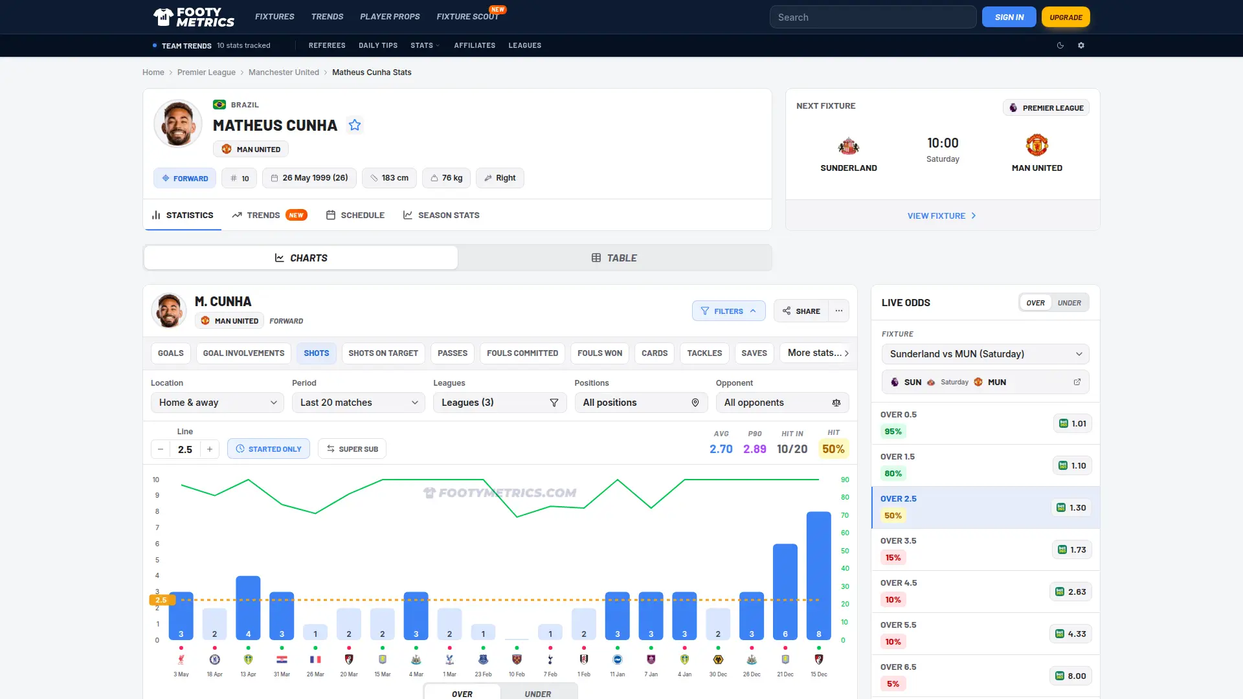Viewport: 1243px width, 699px height.
Task: Select the Over toggle below the chart
Action: pos(462,693)
